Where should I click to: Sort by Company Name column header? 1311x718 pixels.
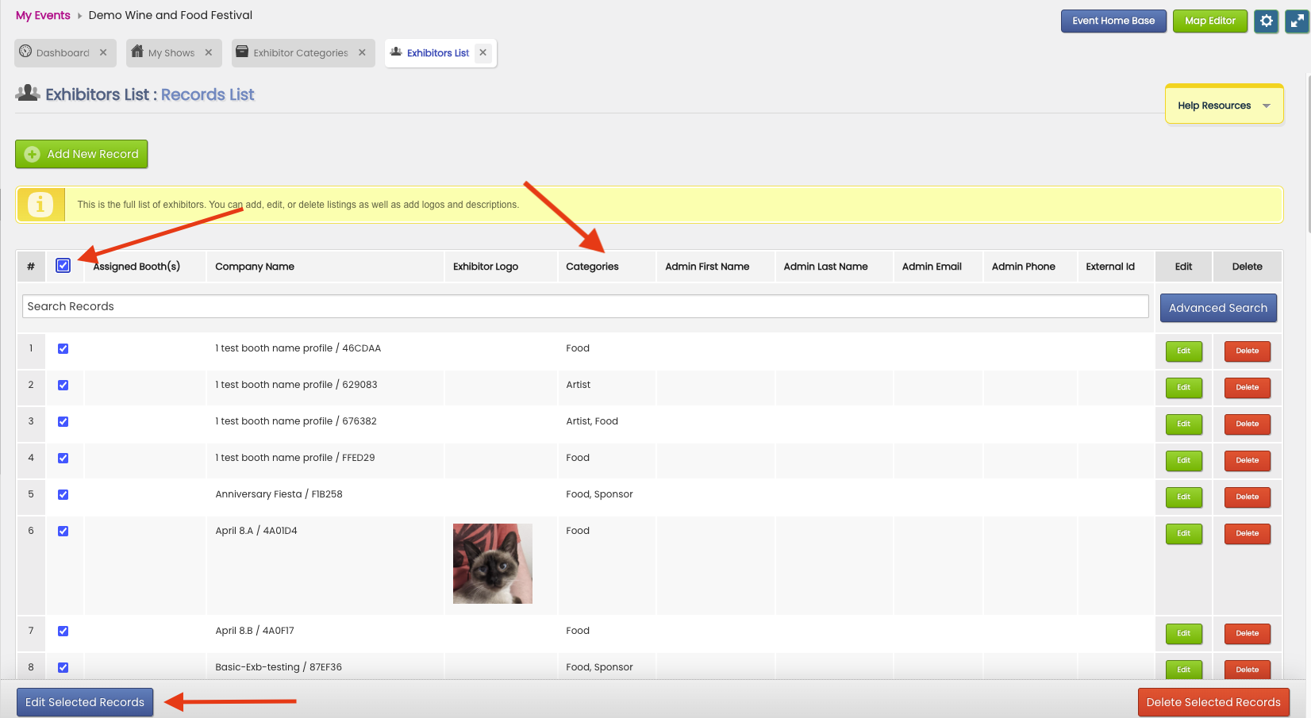255,267
